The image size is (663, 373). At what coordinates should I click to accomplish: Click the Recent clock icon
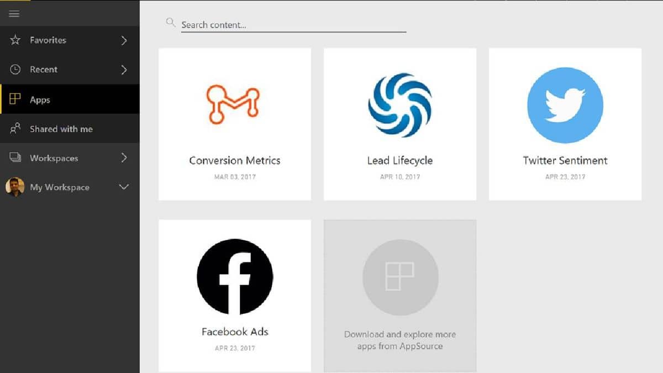point(15,70)
